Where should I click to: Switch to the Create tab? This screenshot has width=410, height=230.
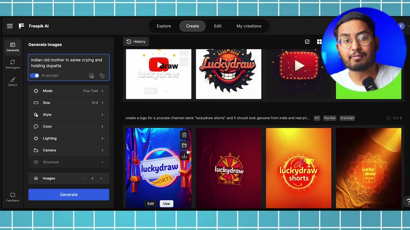[x=193, y=26]
